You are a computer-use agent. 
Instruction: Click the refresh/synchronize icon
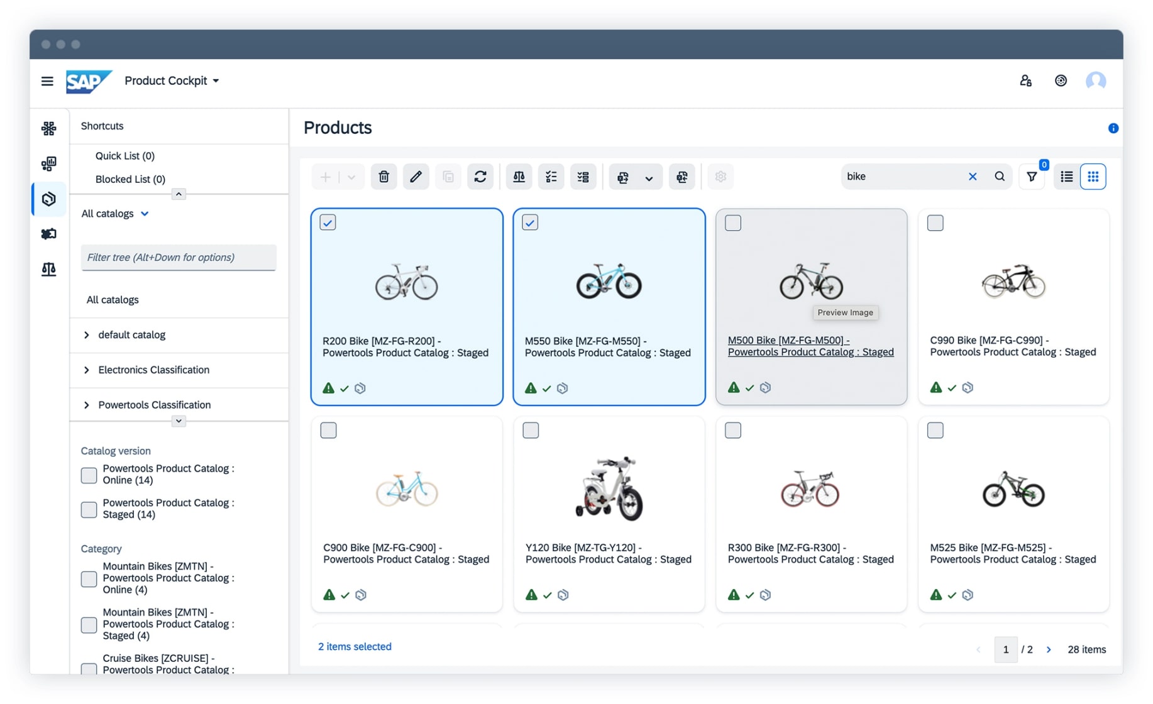point(480,177)
